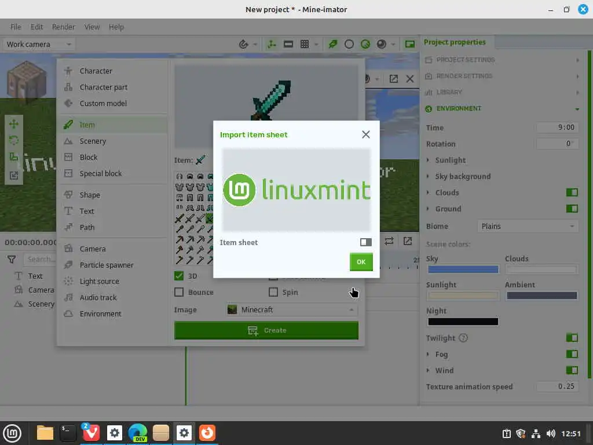This screenshot has width=593, height=445.
Task: Open the Edit menu
Action: pyautogui.click(x=36, y=27)
